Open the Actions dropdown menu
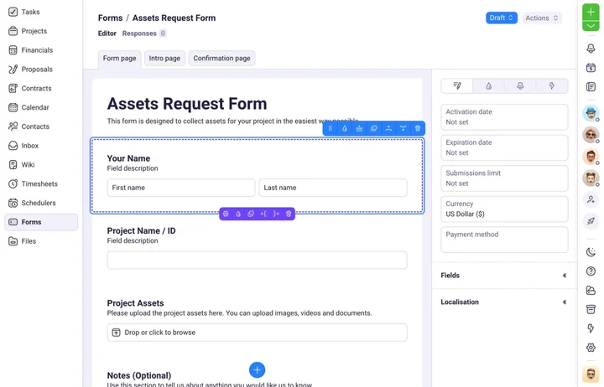Image resolution: width=604 pixels, height=387 pixels. pos(541,18)
